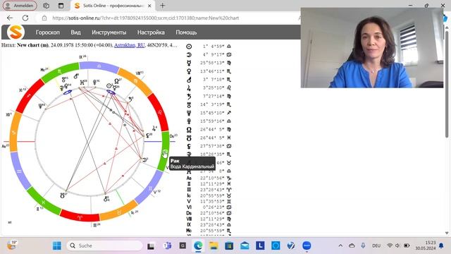Open the Инструменты menu
Image resolution: width=451 pixels, height=254 pixels.
tap(109, 32)
